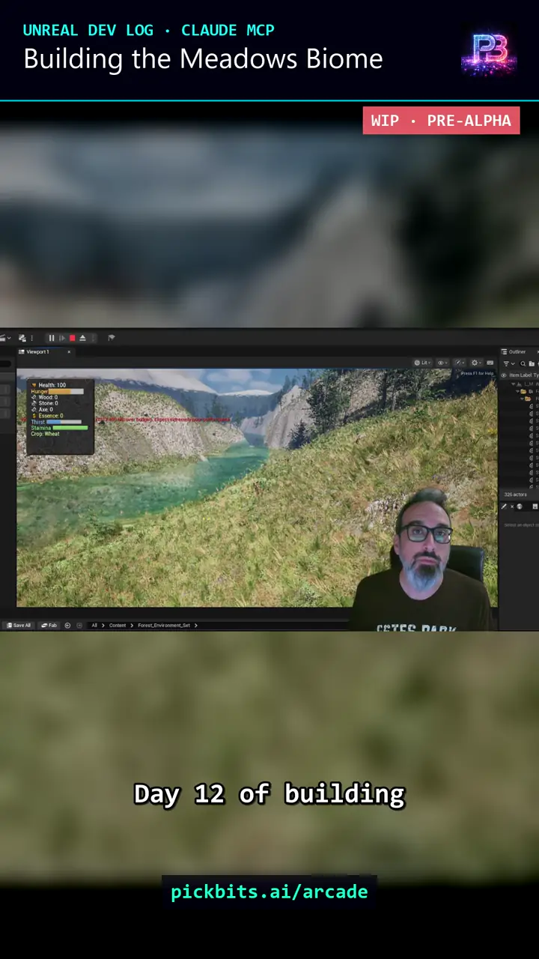
Task: Open the viewport performance/scalability dropdown
Action: pyautogui.click(x=459, y=363)
